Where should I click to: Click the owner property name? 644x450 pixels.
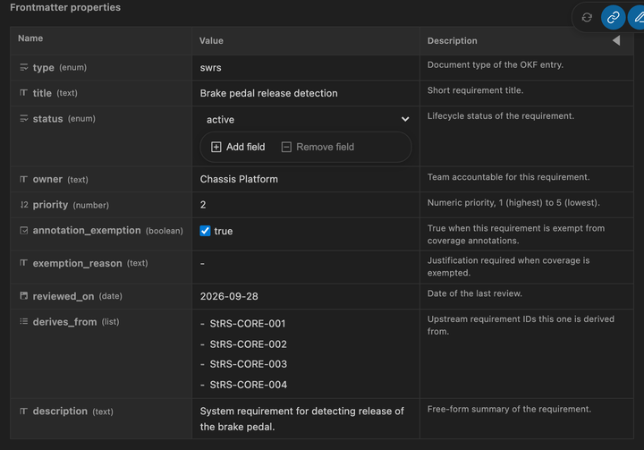coord(47,179)
